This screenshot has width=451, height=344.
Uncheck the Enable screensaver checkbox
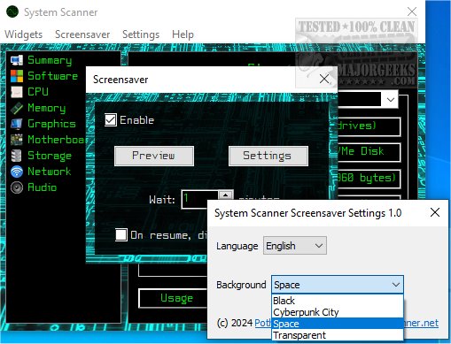click(x=111, y=120)
